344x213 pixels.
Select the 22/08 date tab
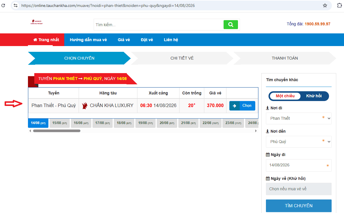click(210, 123)
